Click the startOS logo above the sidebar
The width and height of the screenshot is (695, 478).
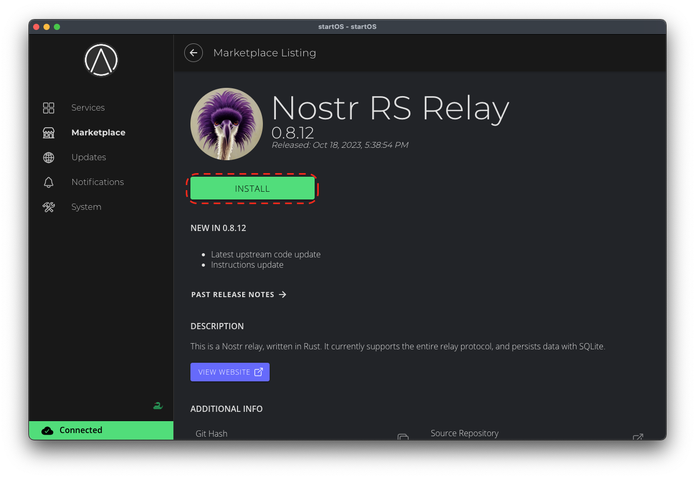point(101,59)
